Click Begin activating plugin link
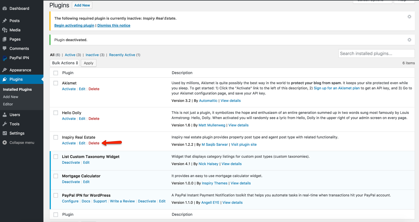Screen dimensions: 419x222 (74, 25)
